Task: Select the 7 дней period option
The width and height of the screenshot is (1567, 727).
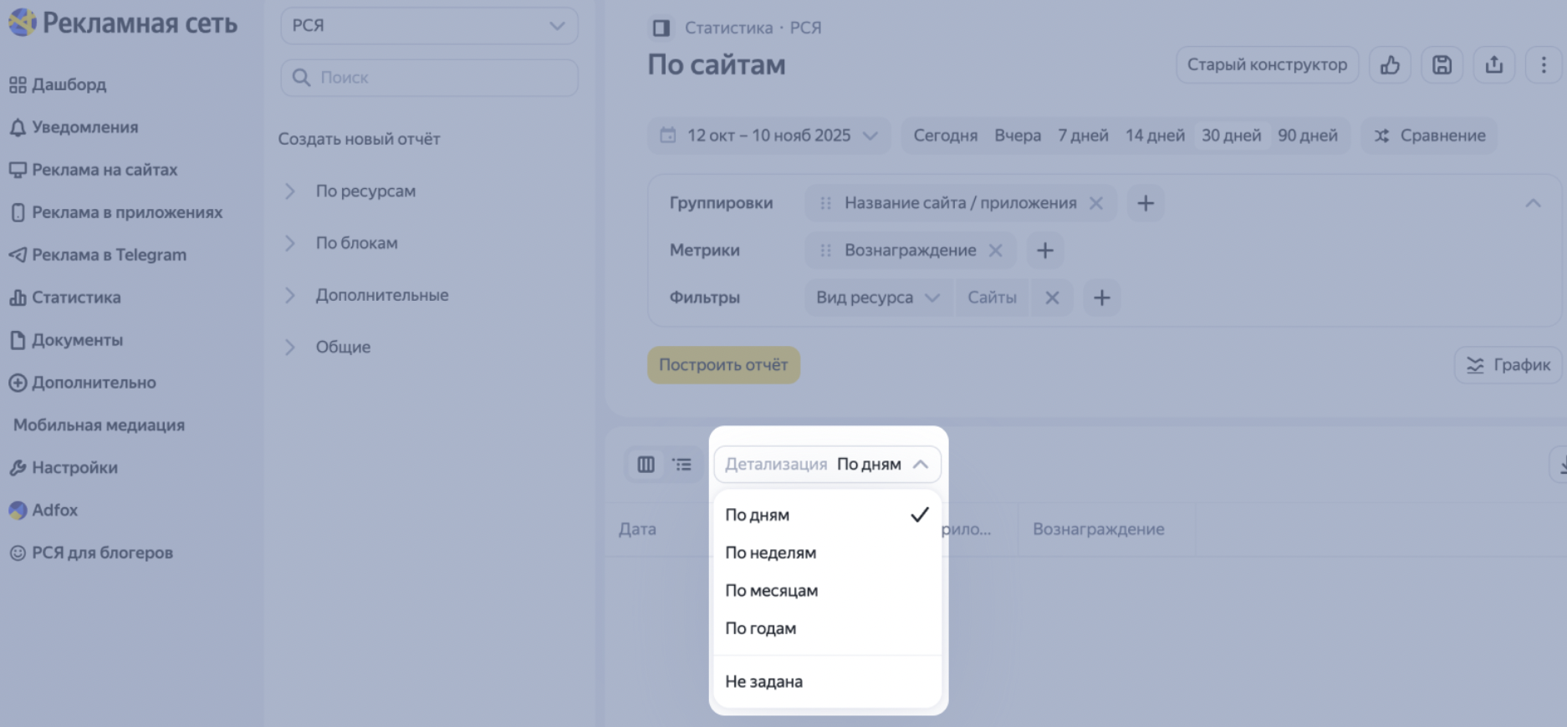Action: (x=1083, y=135)
